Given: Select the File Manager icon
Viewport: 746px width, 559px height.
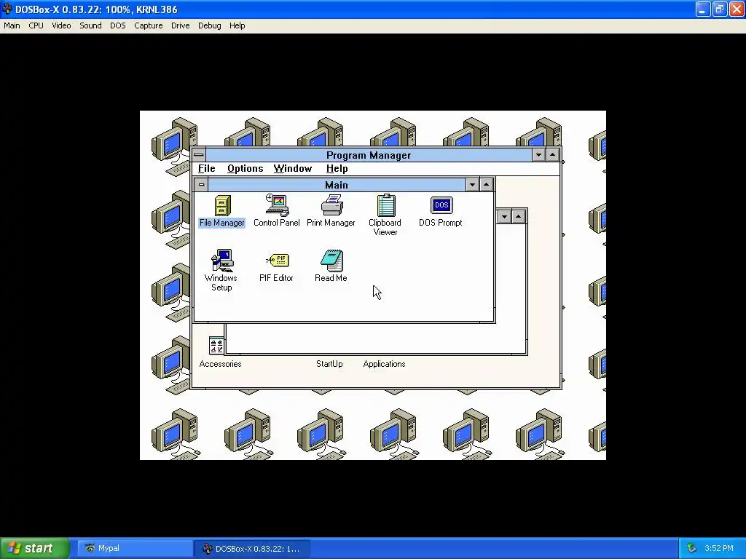Looking at the screenshot, I should (222, 206).
